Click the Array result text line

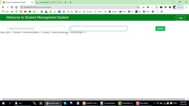point(43,32)
